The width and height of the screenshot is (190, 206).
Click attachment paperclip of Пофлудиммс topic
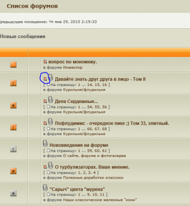pos(50,122)
